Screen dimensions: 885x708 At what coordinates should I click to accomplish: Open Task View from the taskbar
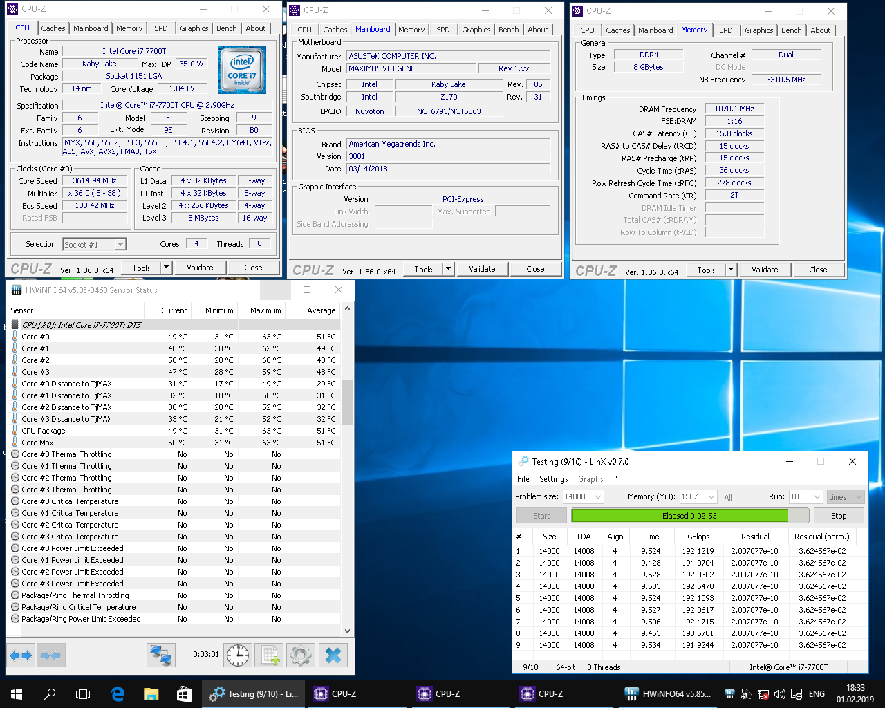(83, 694)
